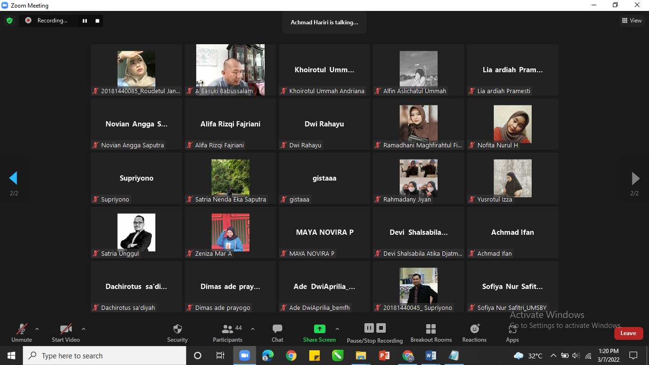This screenshot has width=649, height=365.
Task: Select Roudetul Jan participant tile
Action: (x=136, y=70)
